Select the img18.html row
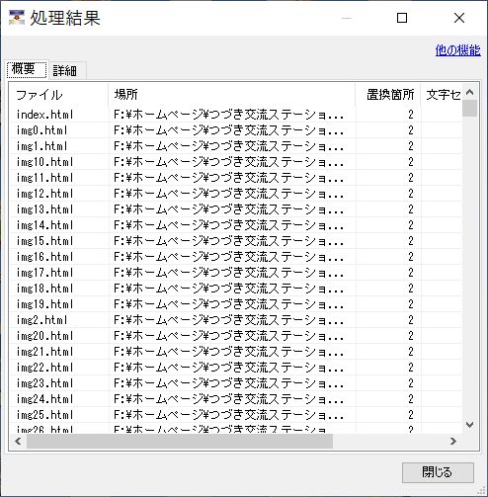Screen dimensions: 488x497 [x=235, y=289]
